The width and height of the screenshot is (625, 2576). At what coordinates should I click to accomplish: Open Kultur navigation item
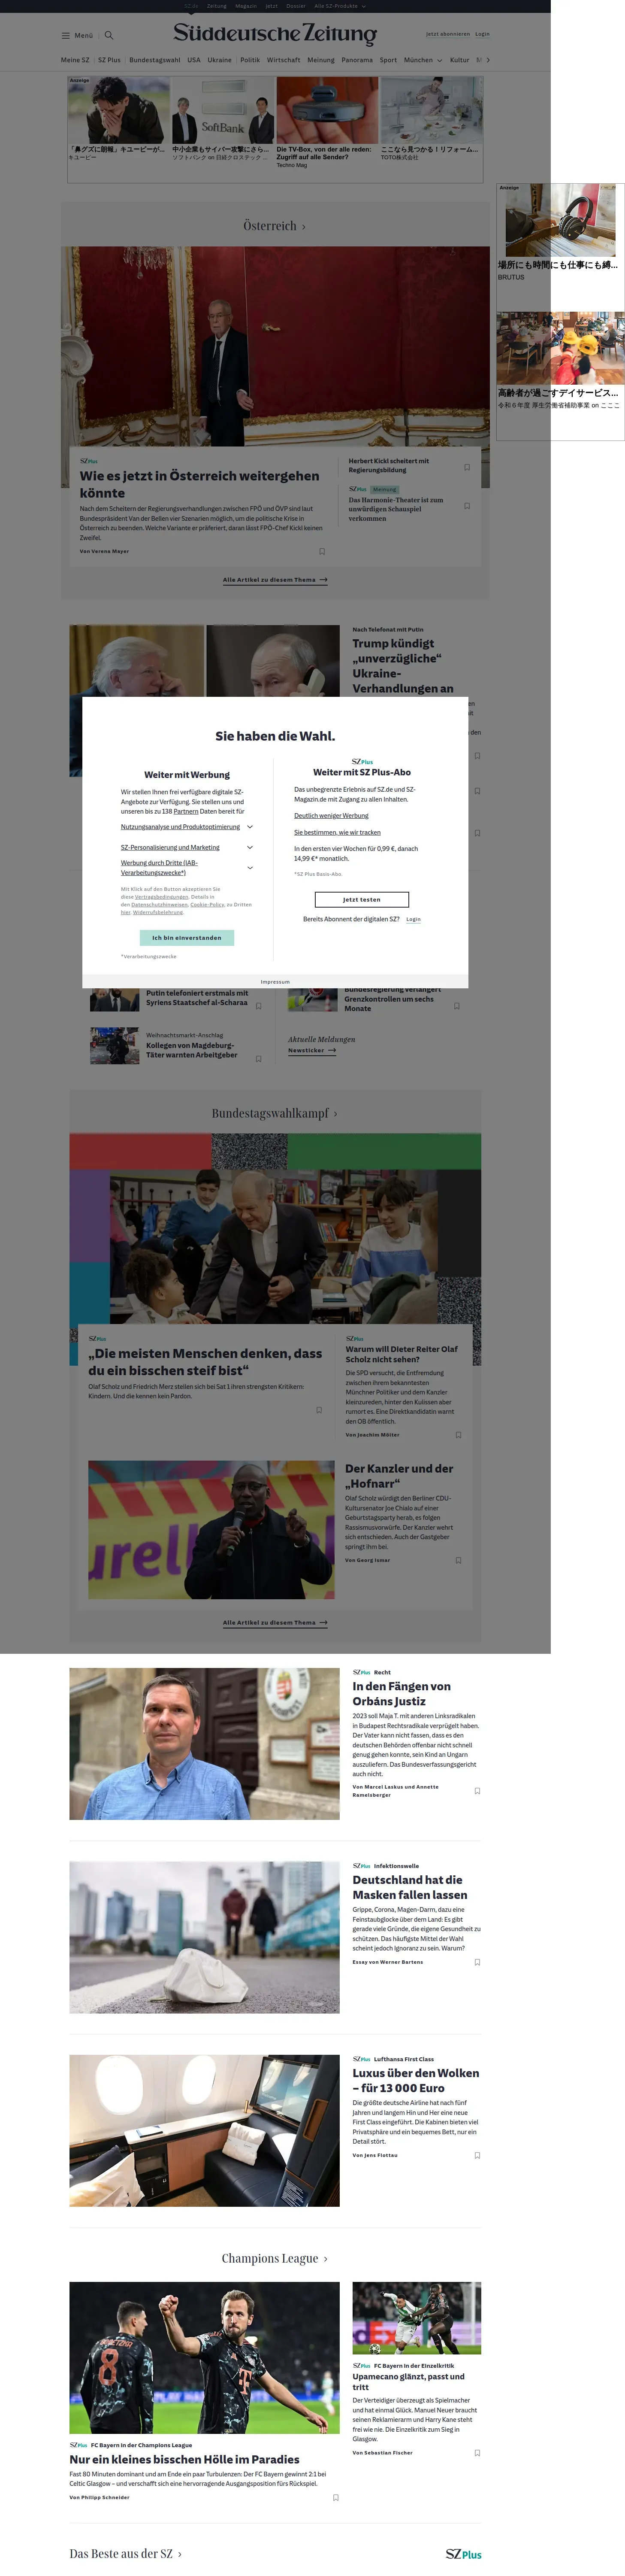coord(459,60)
